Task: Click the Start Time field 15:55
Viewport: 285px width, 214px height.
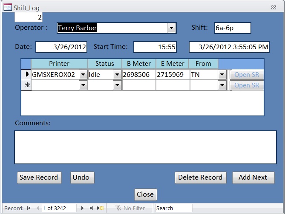Action: [155, 47]
